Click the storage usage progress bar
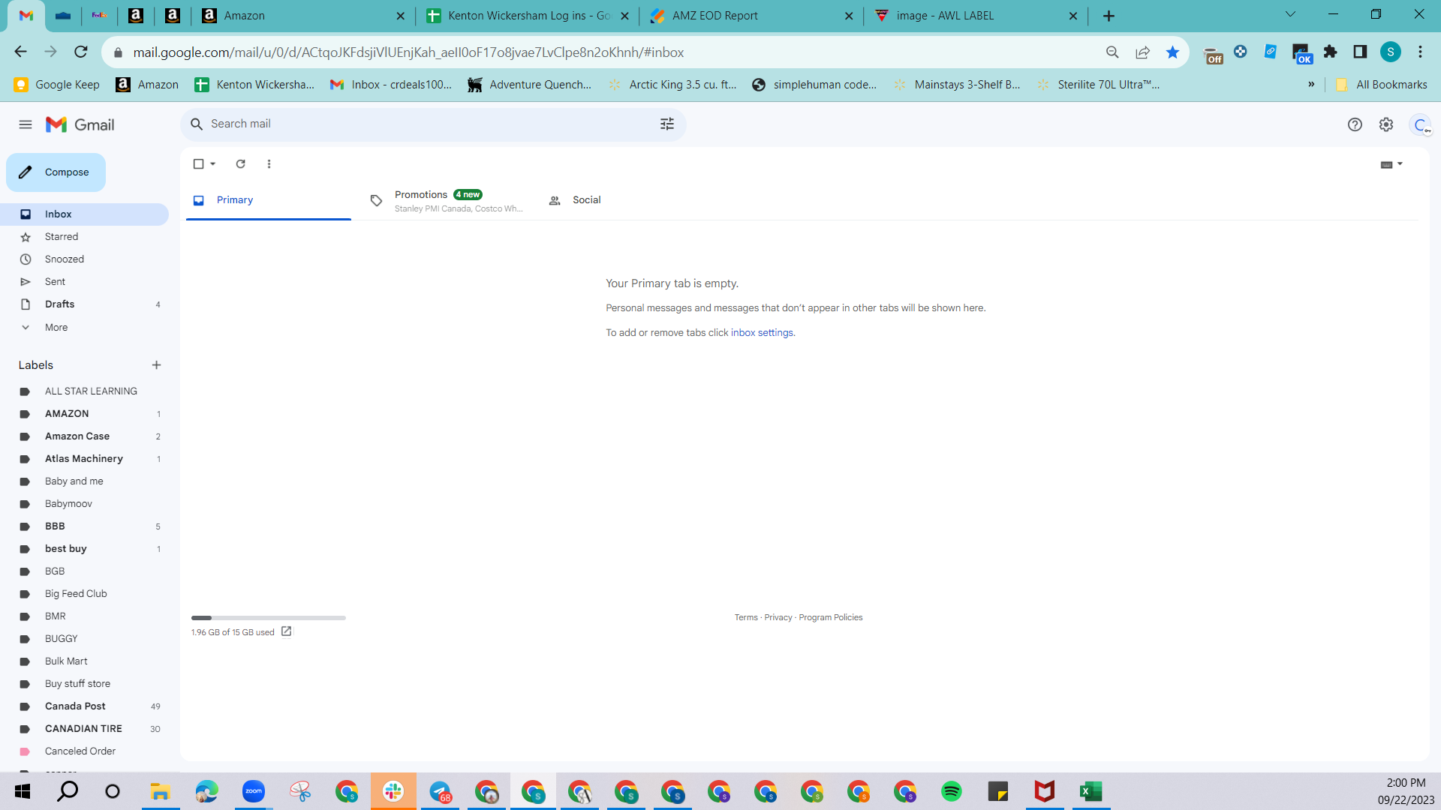The image size is (1441, 810). (269, 618)
